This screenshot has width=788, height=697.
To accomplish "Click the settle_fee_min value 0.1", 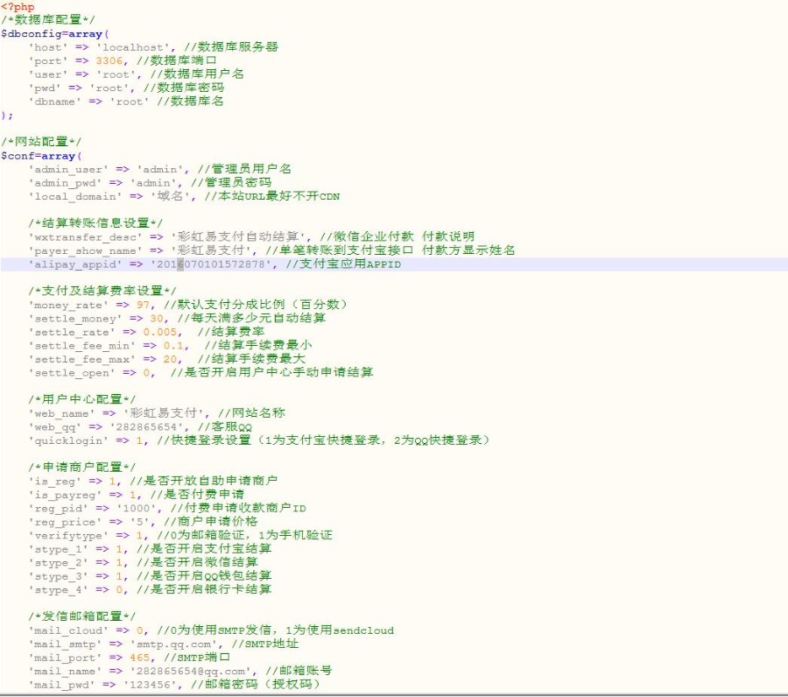I will 173,346.
